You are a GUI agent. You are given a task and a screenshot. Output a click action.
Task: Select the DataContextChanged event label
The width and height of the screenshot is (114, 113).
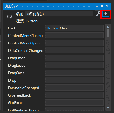point(26,51)
